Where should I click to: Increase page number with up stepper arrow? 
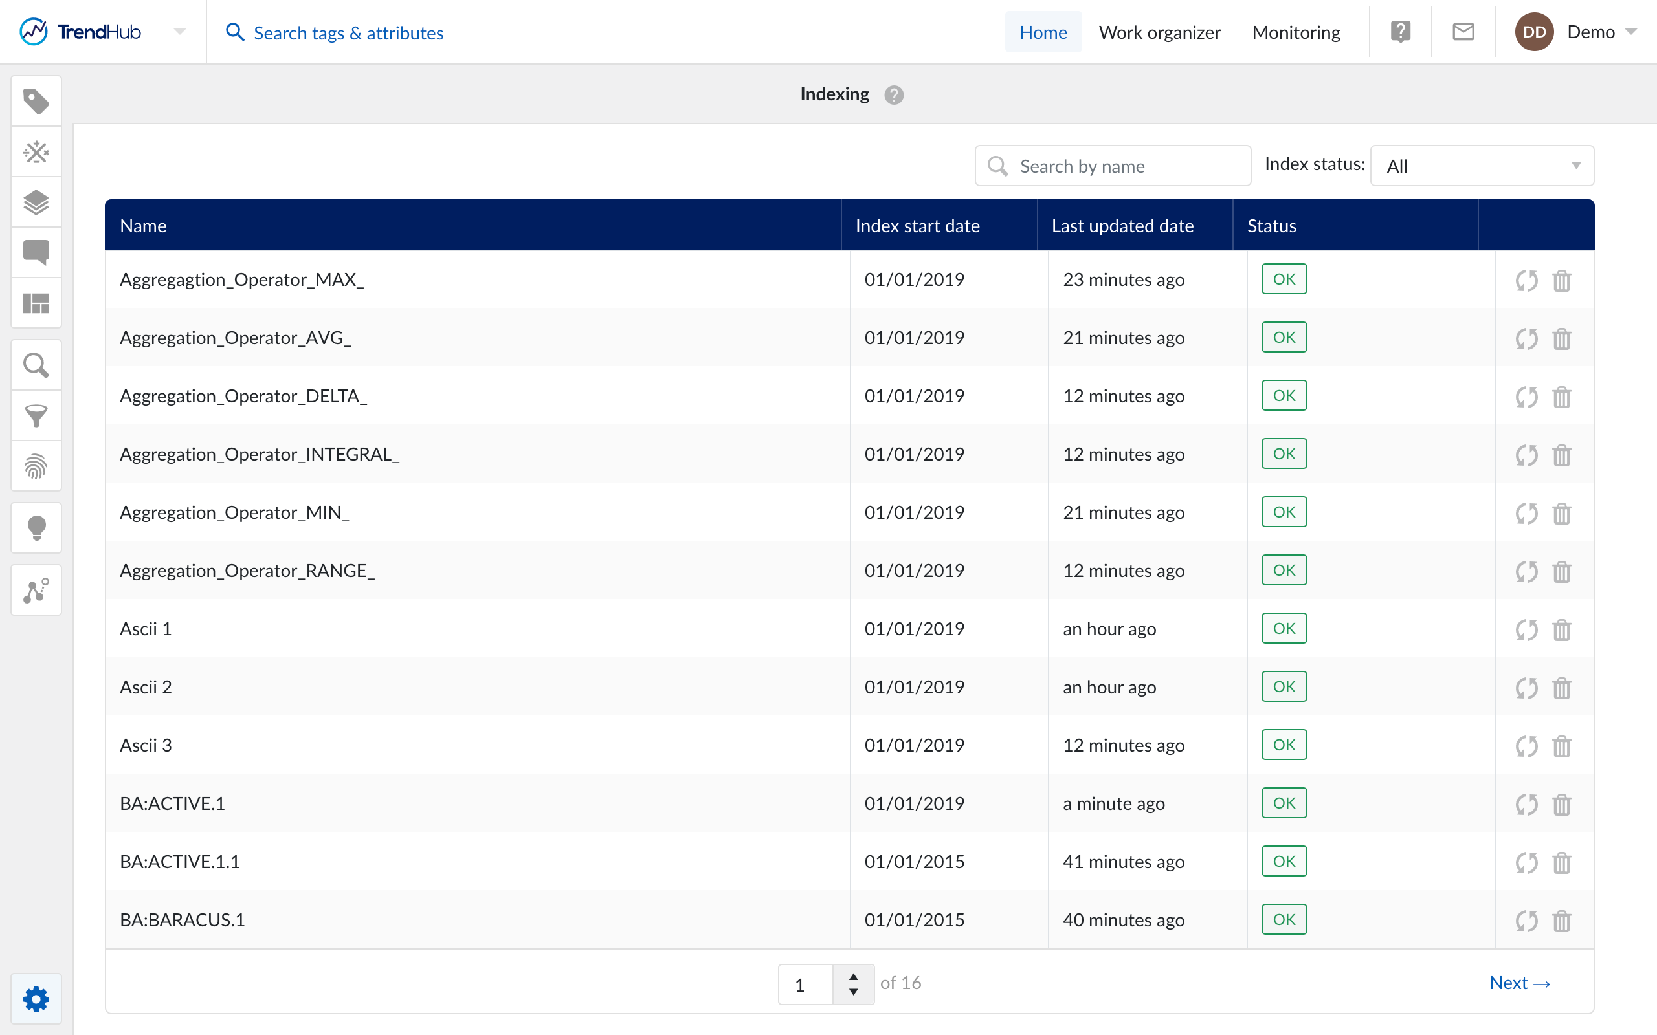853,976
